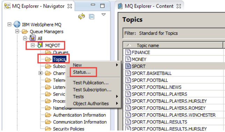
Task: Select the MQPOT queue manager label
Action: coord(52,46)
